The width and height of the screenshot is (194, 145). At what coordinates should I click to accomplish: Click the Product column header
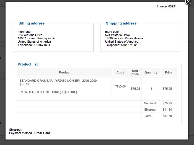[65, 72]
